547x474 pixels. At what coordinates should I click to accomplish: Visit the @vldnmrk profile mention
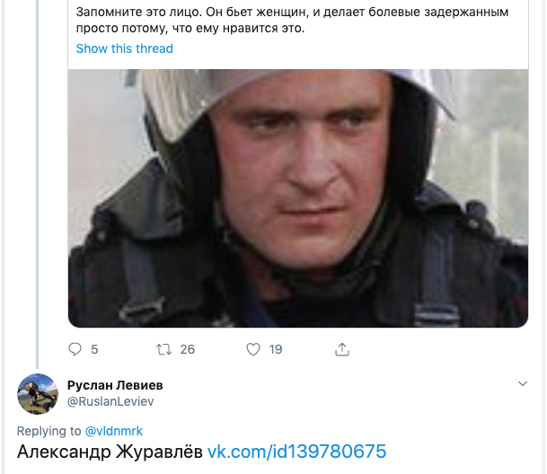114,431
